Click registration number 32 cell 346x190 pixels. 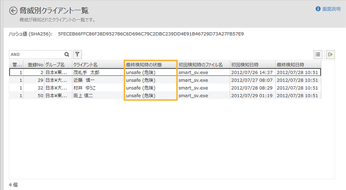tap(34, 88)
